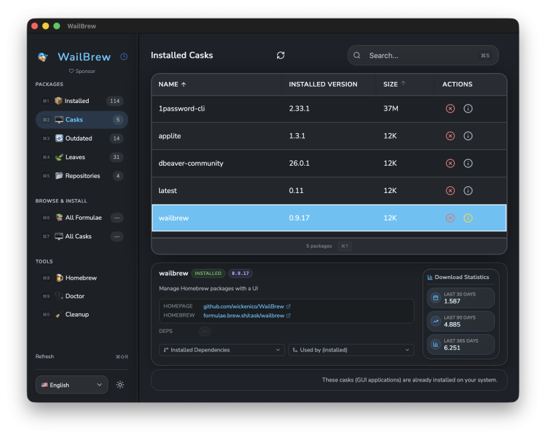The width and height of the screenshot is (546, 438).
Task: Show info for applite
Action: (468, 136)
